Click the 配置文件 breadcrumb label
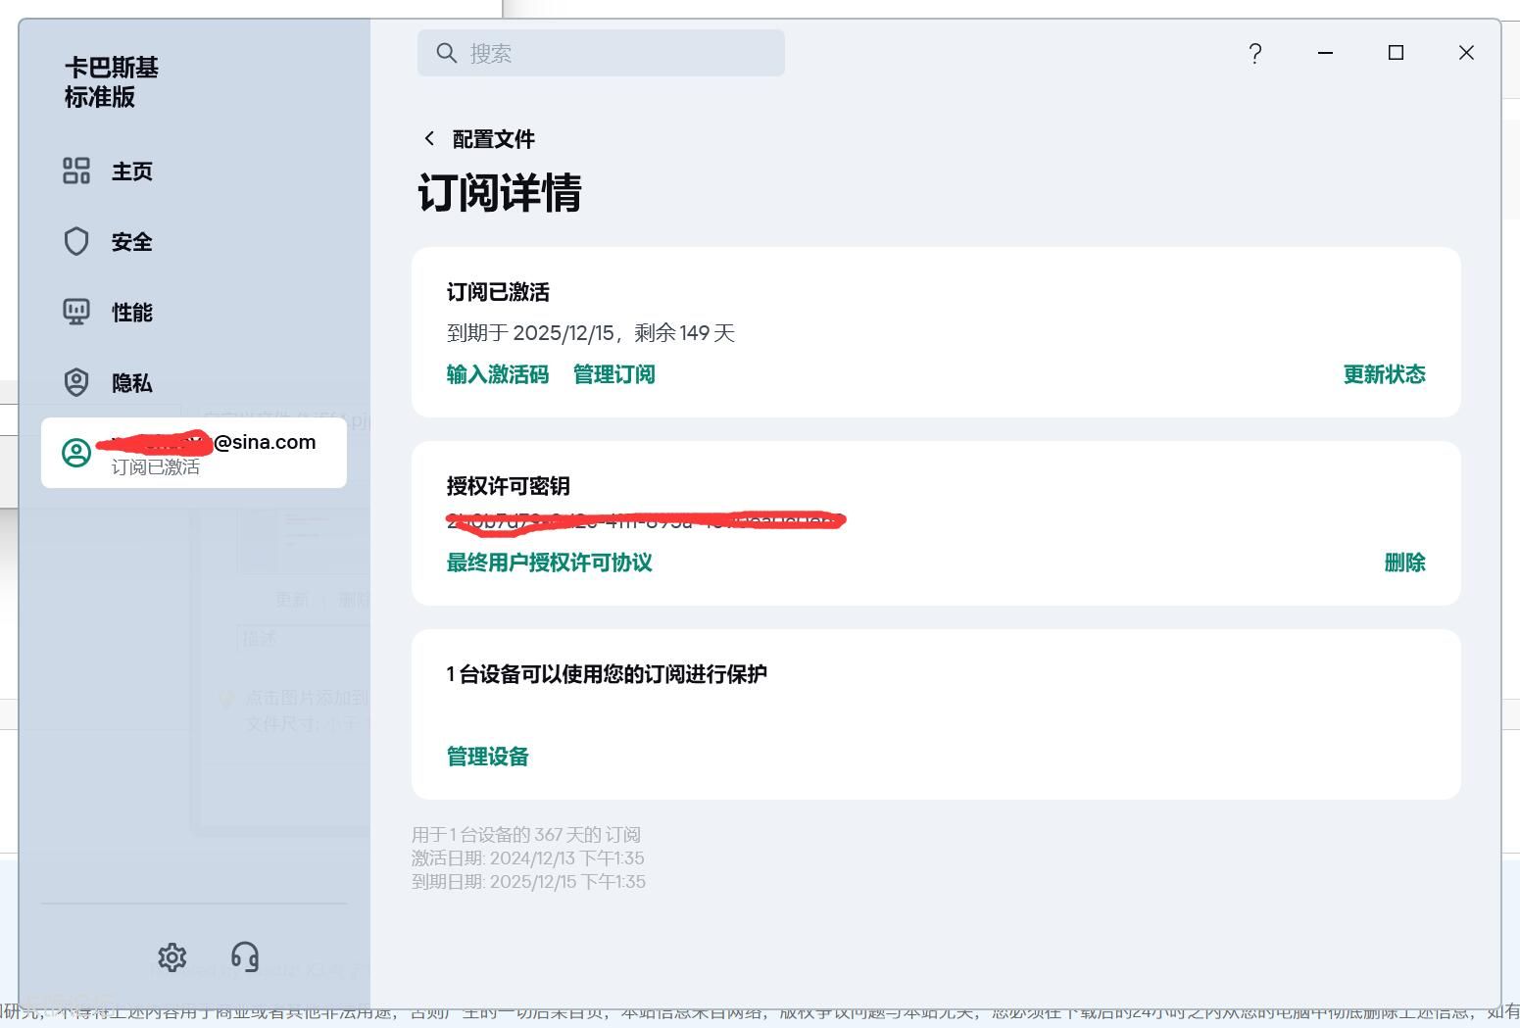The image size is (1520, 1028). tap(494, 139)
